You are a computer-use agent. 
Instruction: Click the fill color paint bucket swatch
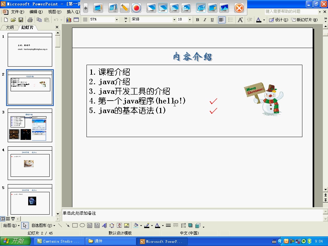click(x=136, y=225)
